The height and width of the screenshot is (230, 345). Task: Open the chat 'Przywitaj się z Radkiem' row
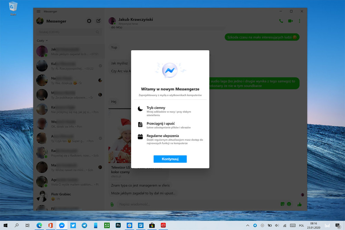coord(70,153)
